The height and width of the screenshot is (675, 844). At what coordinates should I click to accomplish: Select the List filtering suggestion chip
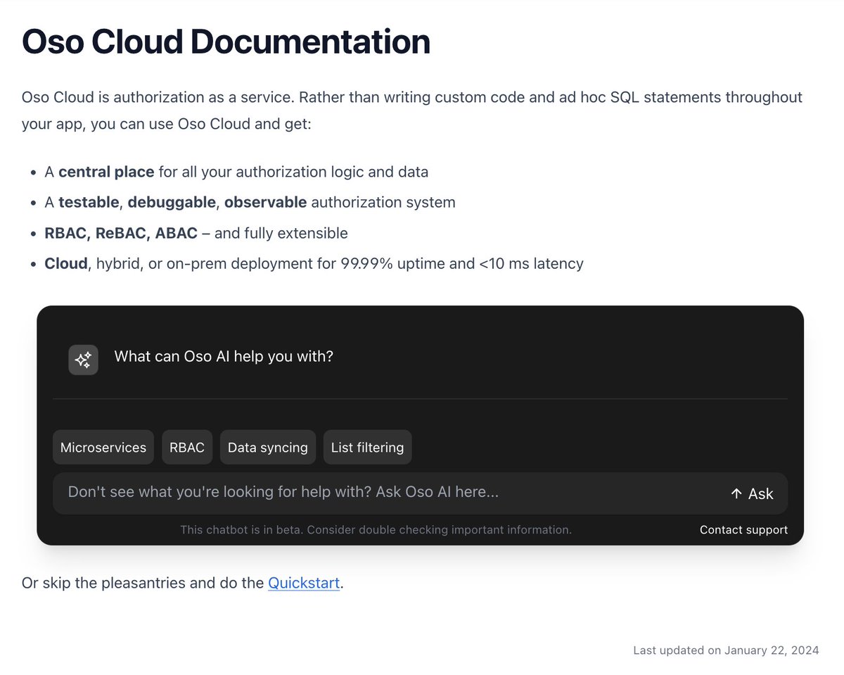point(367,448)
